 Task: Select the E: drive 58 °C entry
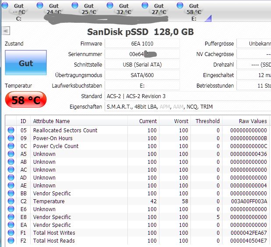[194, 12]
